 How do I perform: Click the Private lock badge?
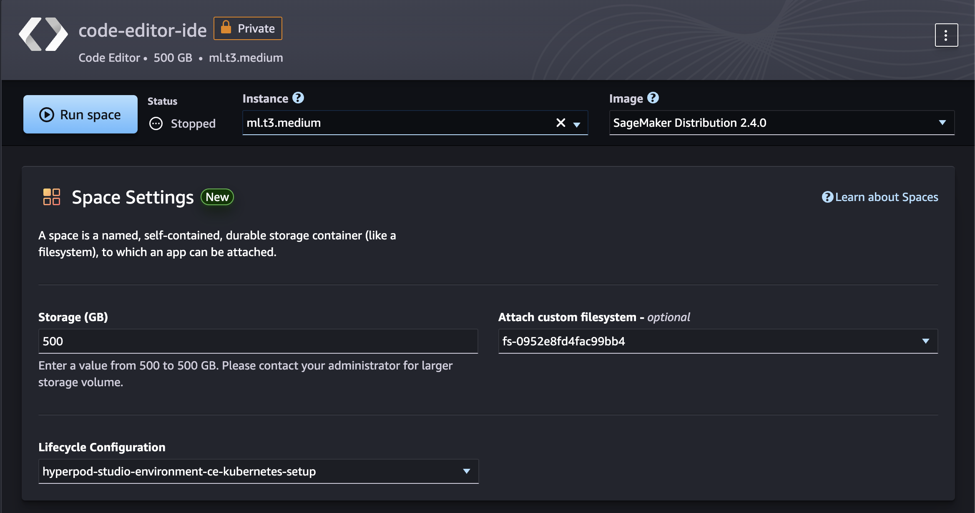coord(248,28)
